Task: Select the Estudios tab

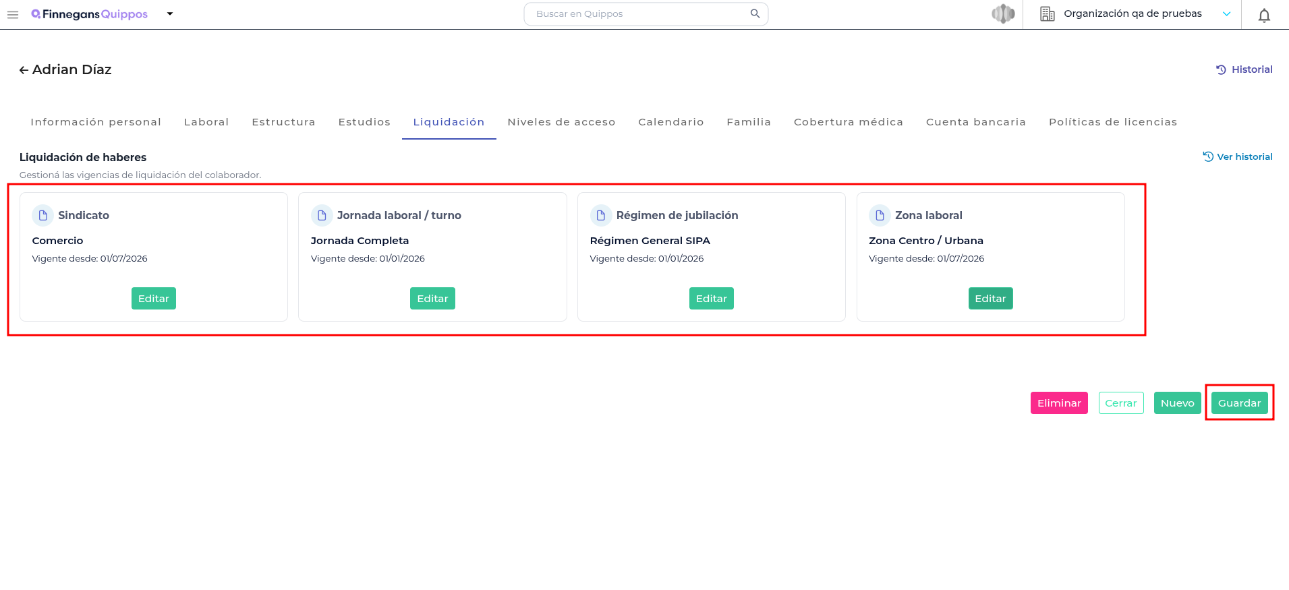Action: [364, 122]
